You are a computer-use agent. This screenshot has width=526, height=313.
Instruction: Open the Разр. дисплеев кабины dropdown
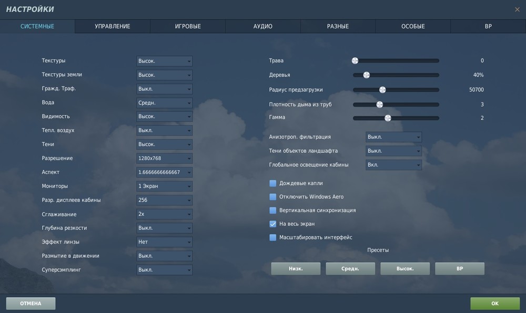(x=164, y=200)
